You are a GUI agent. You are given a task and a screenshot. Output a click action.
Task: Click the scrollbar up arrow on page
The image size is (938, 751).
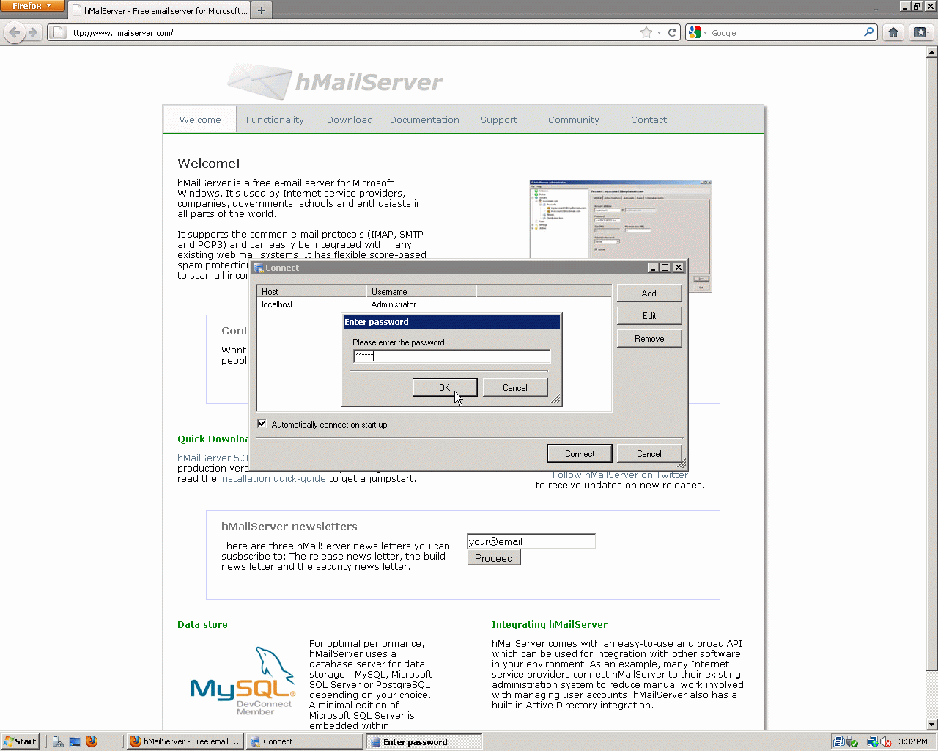pos(932,52)
